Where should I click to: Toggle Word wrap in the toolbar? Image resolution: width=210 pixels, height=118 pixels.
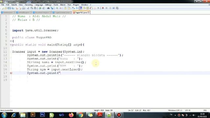pos(73,8)
